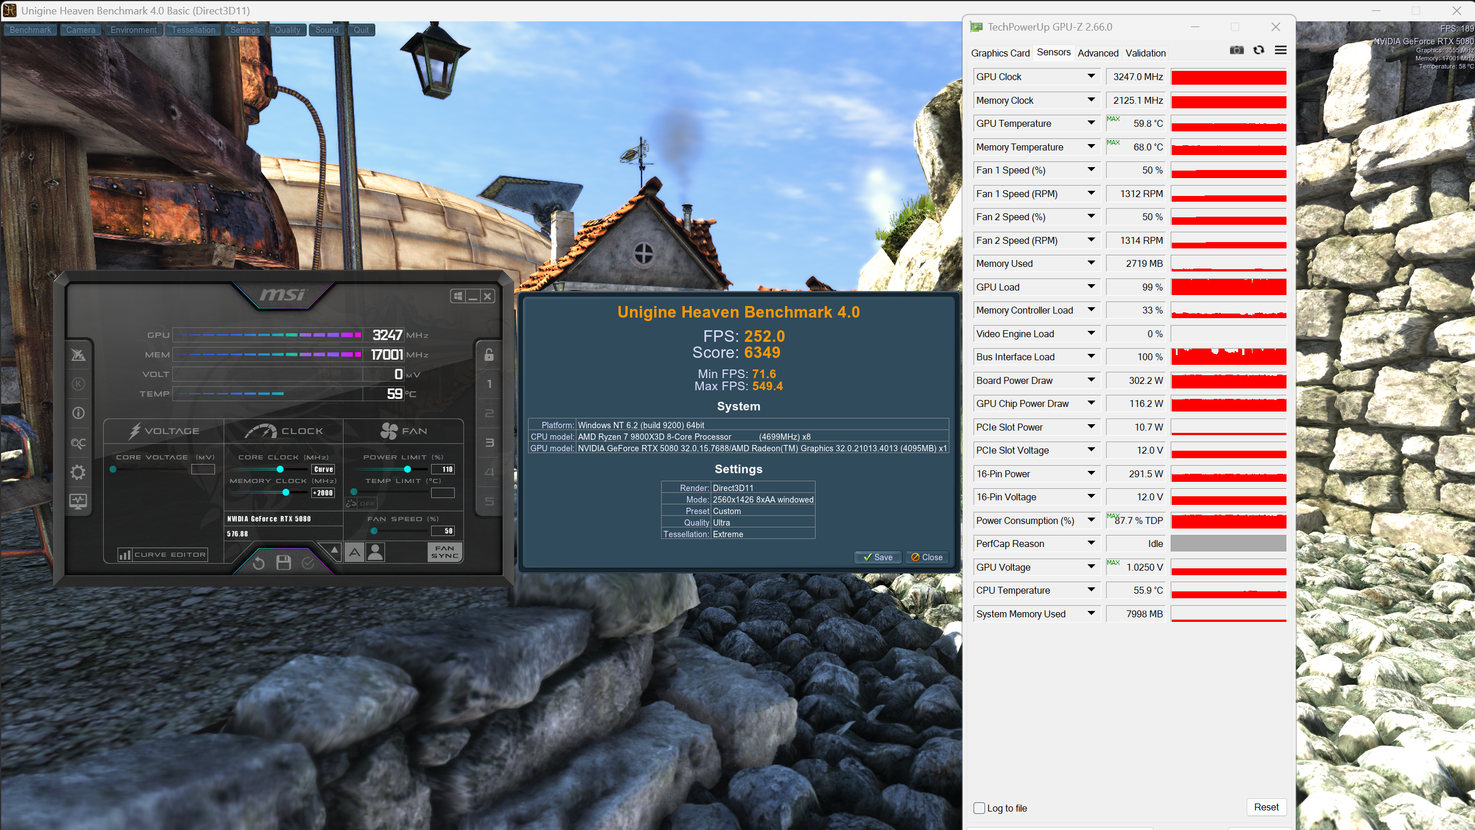Switch to the Advanced tab in GPU-Z

pos(1098,53)
